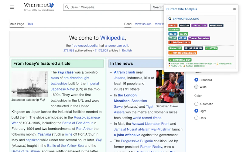Image resolution: width=243 pixels, height=152 pixels.
Task: Click the globe icon beside EN.WIKIPEDIA.ORG
Action: coord(170,19)
